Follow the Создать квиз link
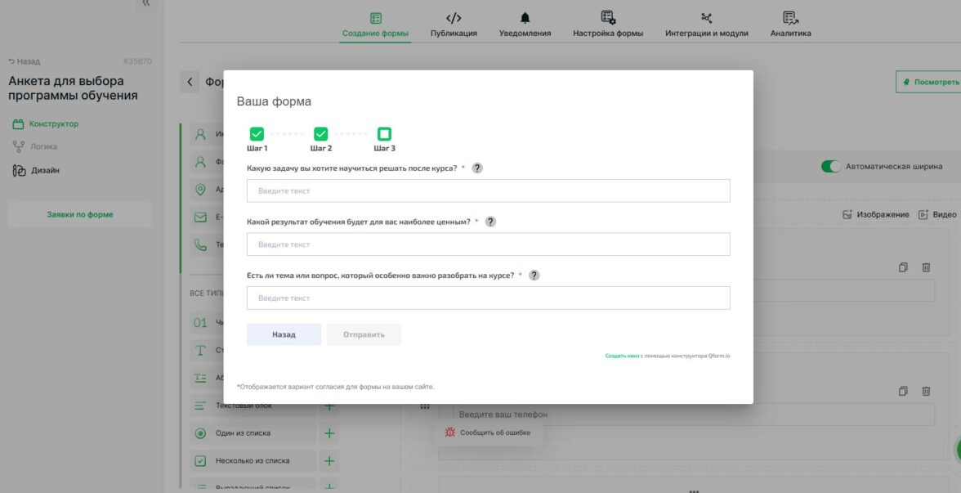Viewport: 961px width, 493px height. pos(622,356)
